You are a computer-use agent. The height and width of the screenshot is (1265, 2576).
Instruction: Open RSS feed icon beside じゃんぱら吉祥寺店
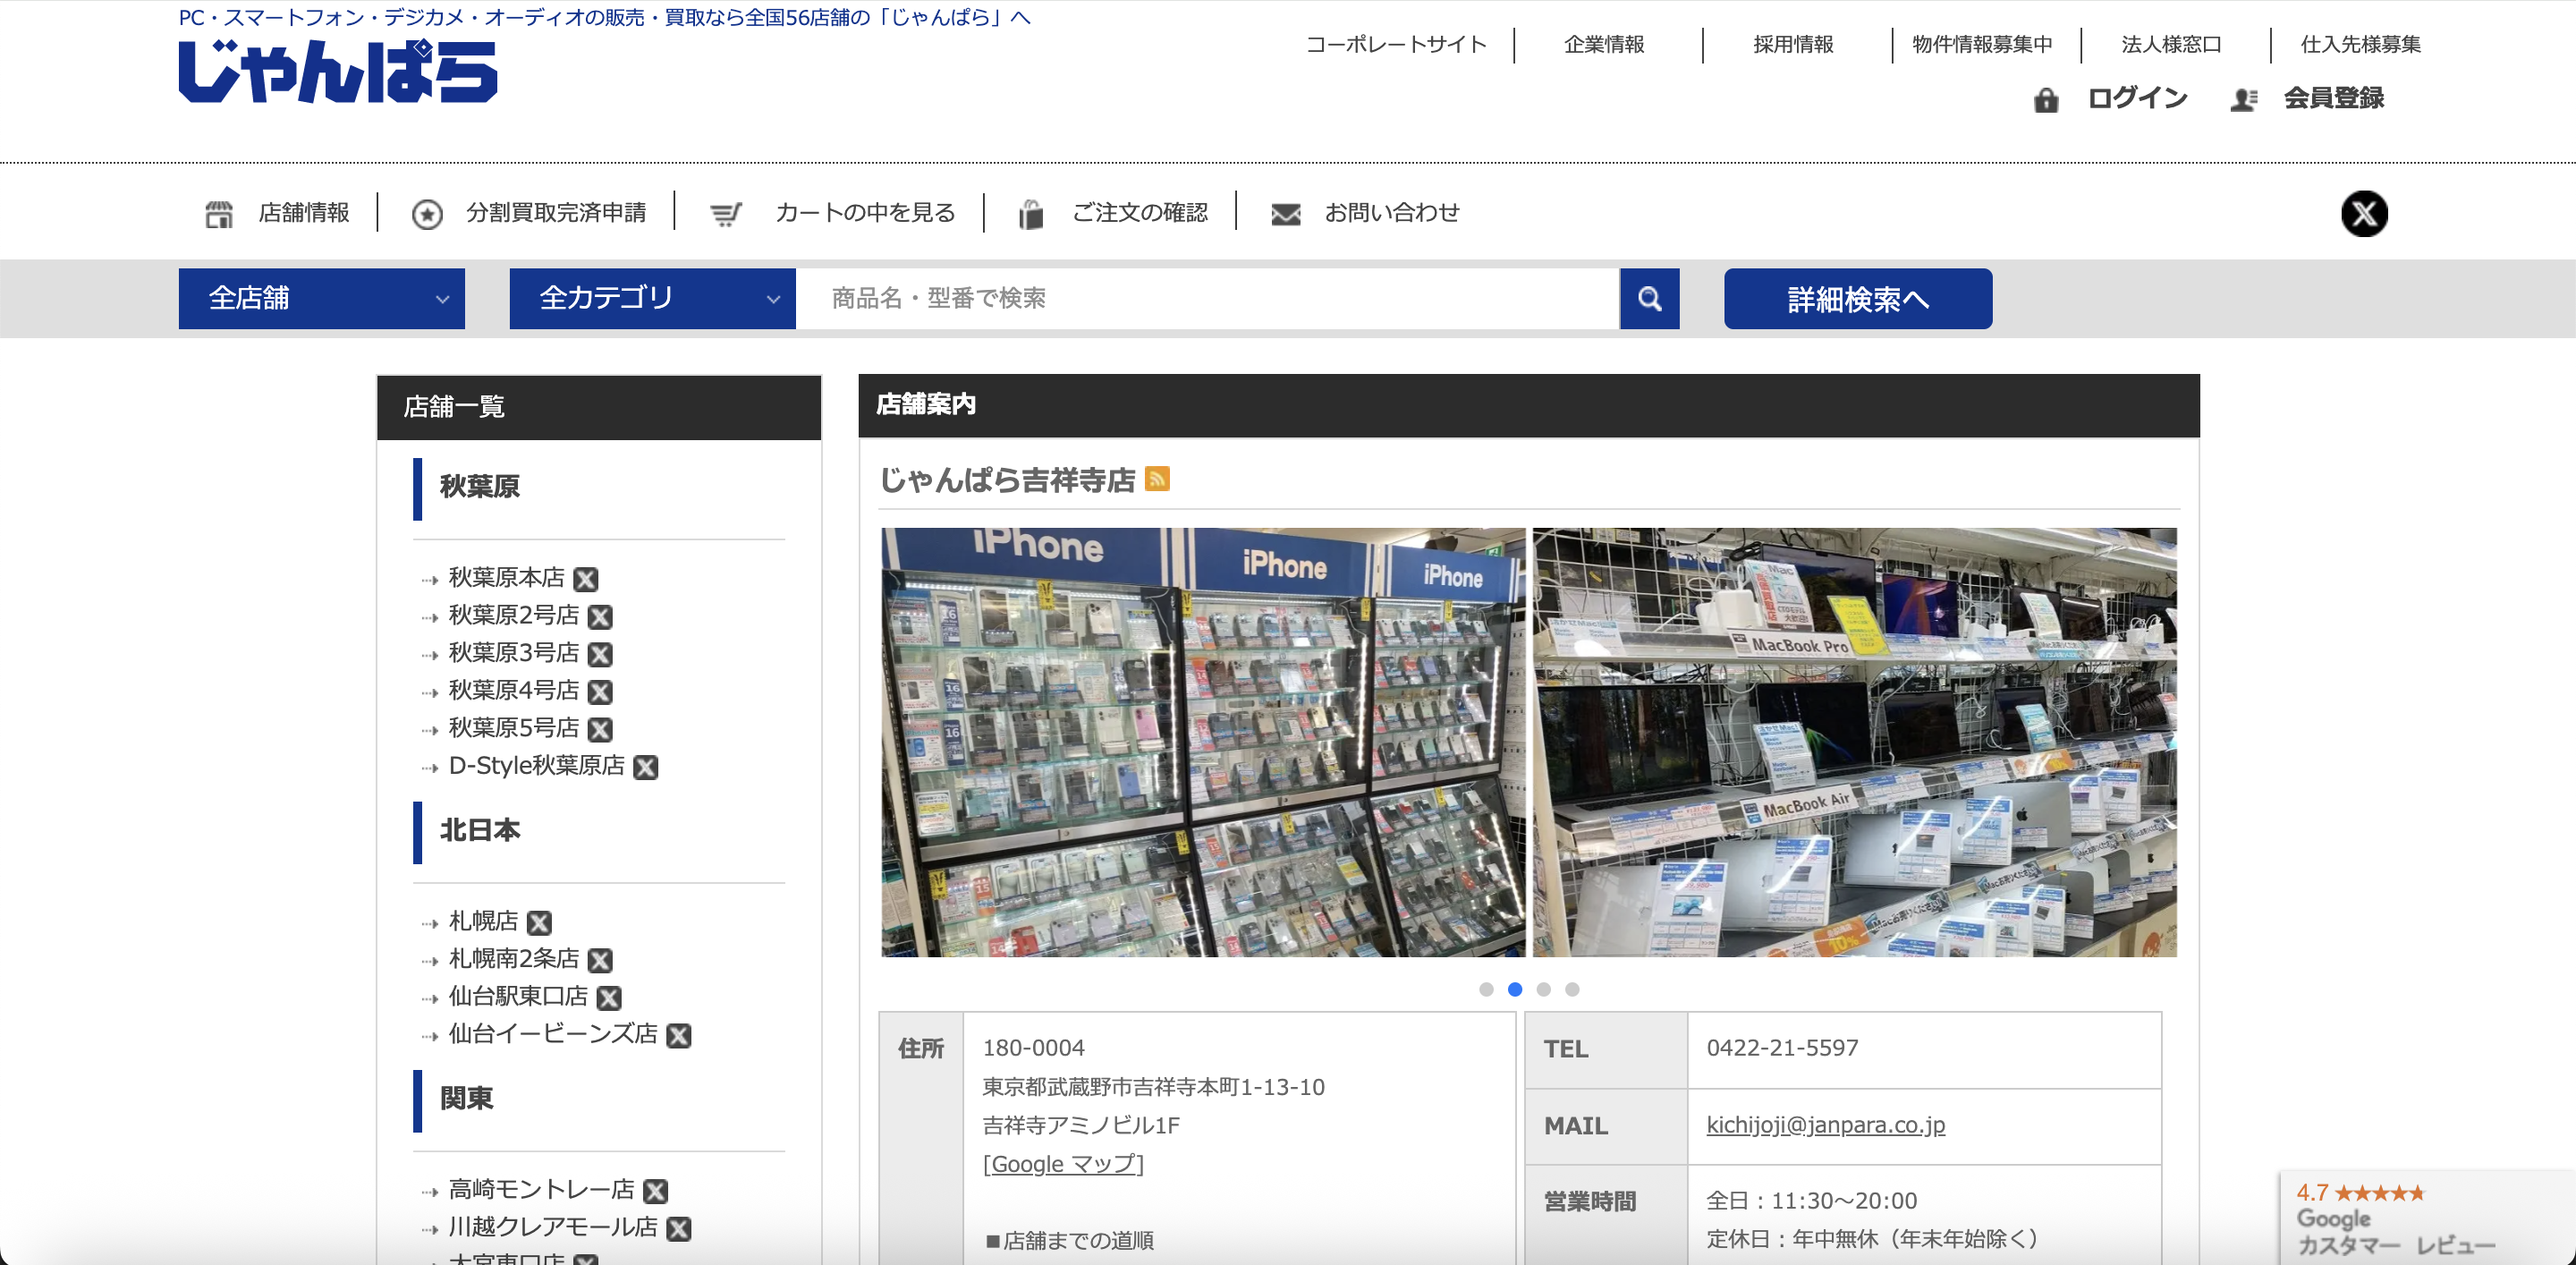coord(1157,479)
